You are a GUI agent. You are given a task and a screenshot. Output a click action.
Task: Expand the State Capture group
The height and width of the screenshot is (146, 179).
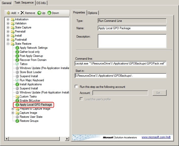pos(8,27)
